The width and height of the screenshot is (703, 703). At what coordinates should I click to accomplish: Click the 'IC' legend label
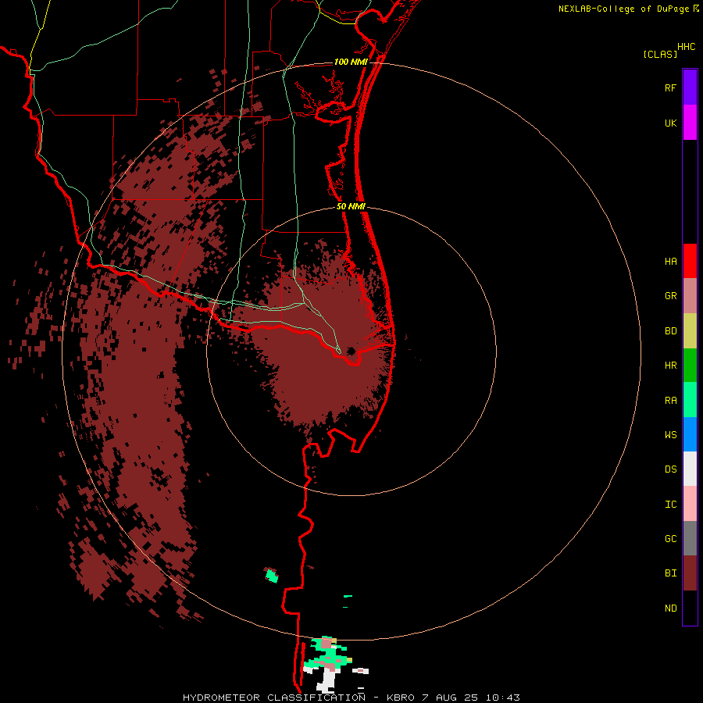(670, 505)
